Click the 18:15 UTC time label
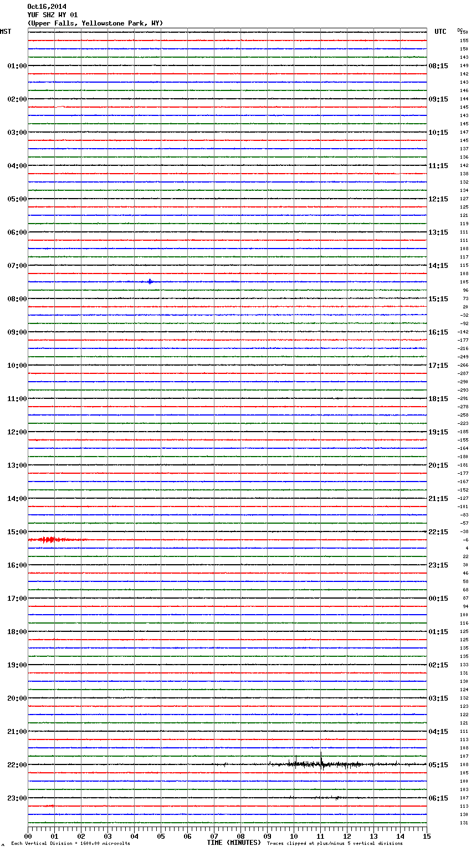The image size is (471, 851). [438, 399]
